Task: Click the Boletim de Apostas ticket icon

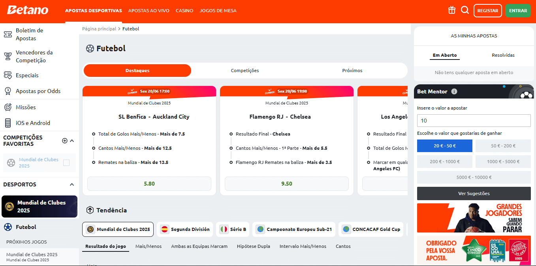Action: tap(8, 34)
